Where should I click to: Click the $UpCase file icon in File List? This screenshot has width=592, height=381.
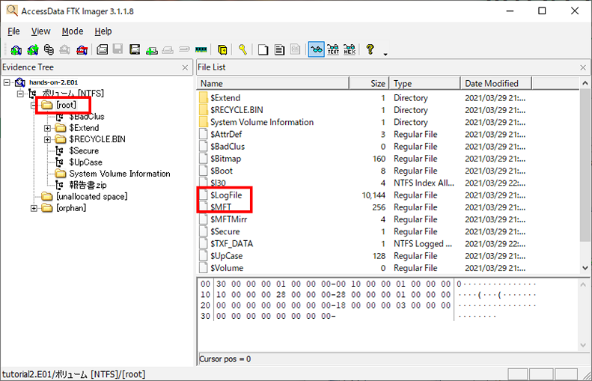point(204,256)
